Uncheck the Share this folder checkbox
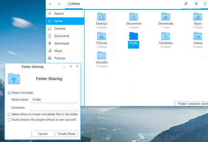The width and height of the screenshot is (208, 142). [9, 93]
